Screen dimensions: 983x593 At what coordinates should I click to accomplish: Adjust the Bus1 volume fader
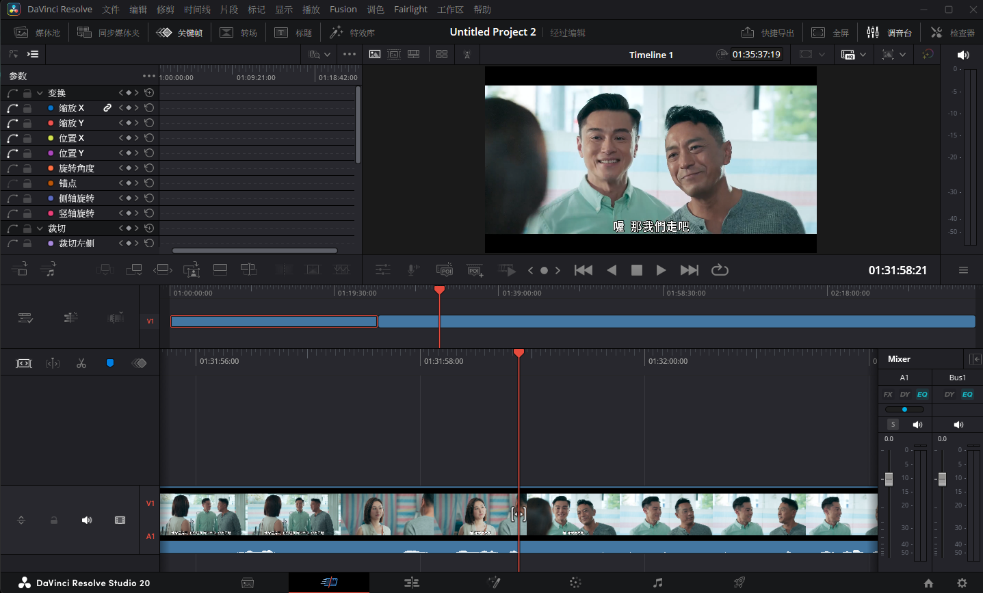942,479
